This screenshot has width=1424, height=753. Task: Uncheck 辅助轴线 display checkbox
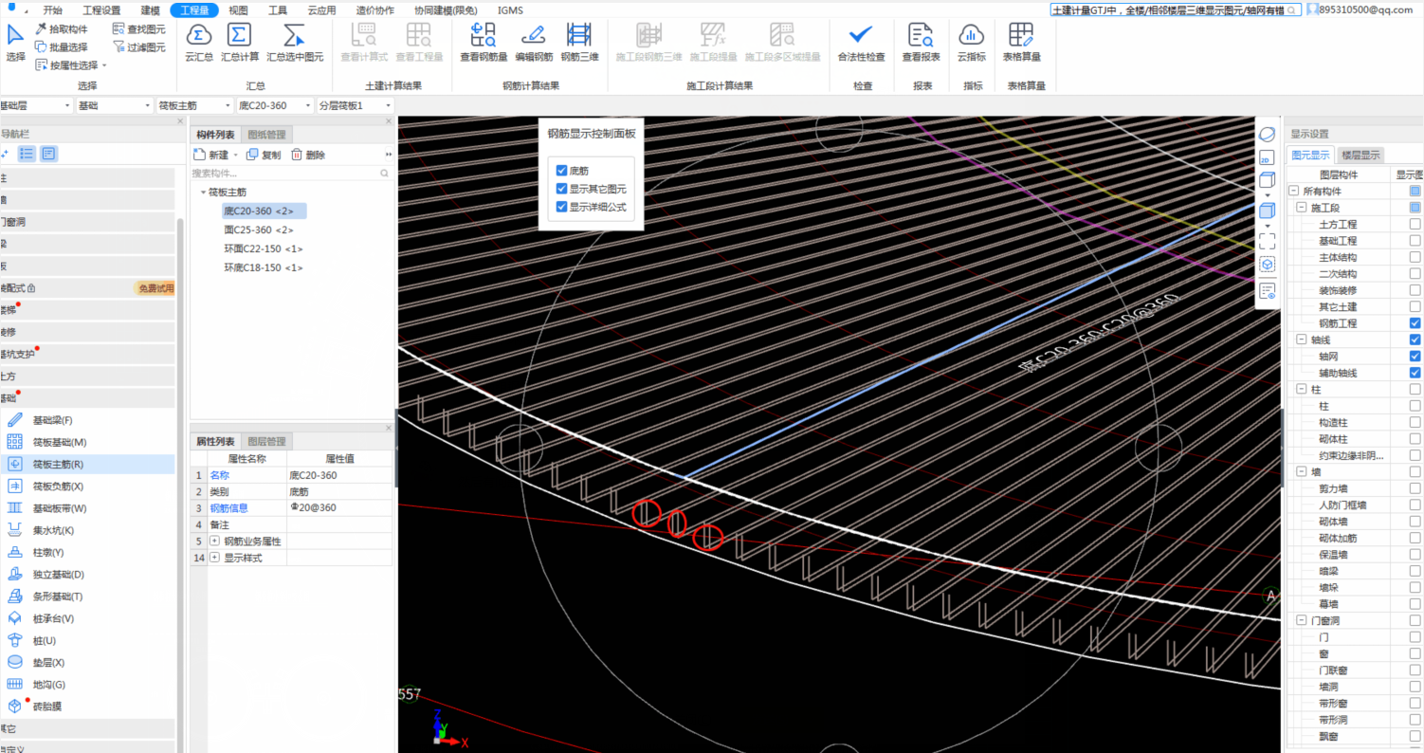(1415, 373)
